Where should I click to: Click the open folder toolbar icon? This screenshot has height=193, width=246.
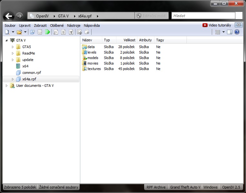tap(19, 32)
